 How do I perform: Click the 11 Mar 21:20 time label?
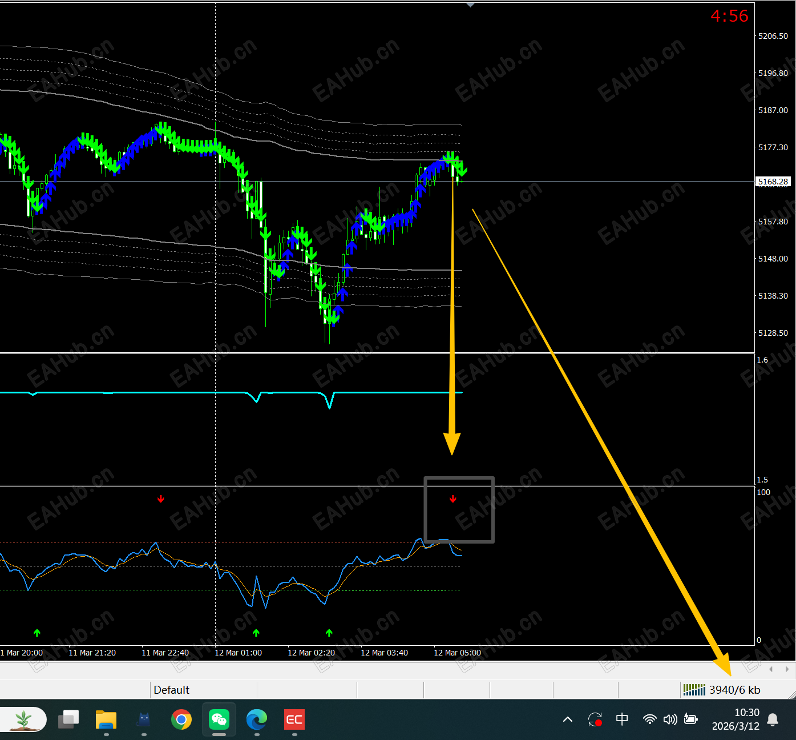pos(92,653)
